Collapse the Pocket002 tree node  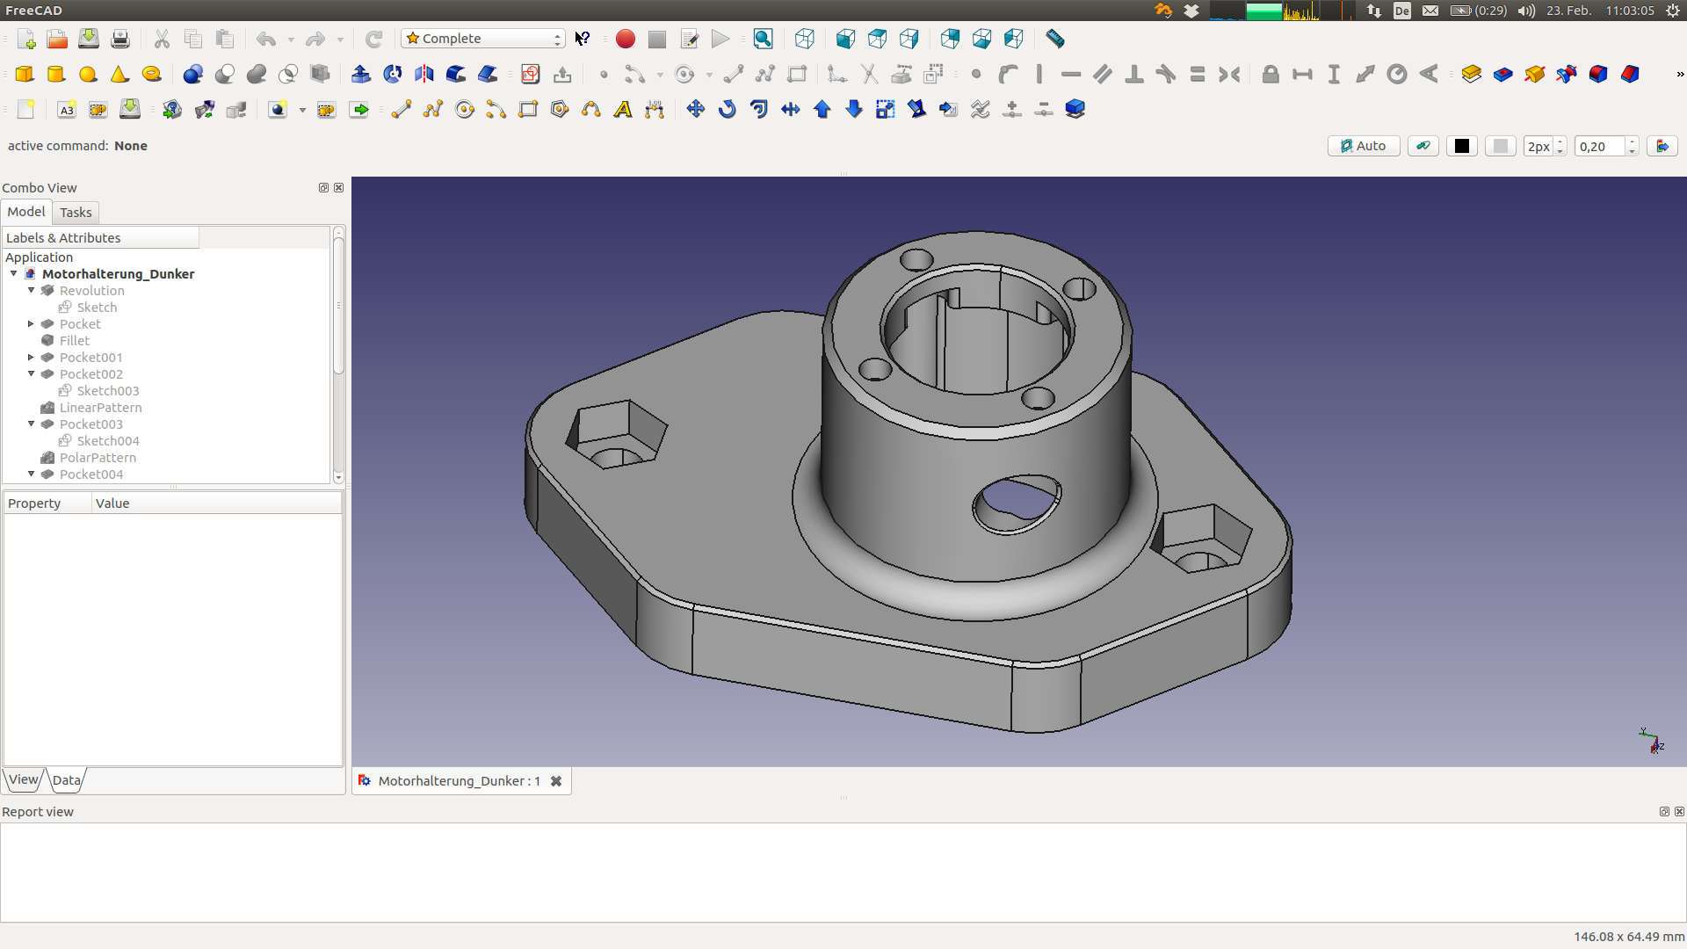[32, 373]
